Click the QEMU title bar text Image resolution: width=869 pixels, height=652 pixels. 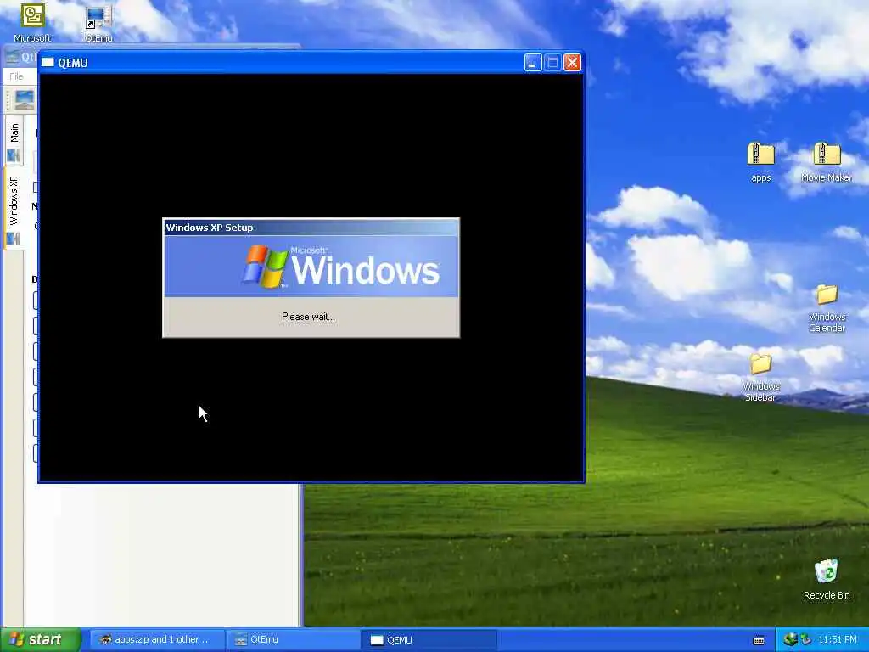click(x=73, y=63)
